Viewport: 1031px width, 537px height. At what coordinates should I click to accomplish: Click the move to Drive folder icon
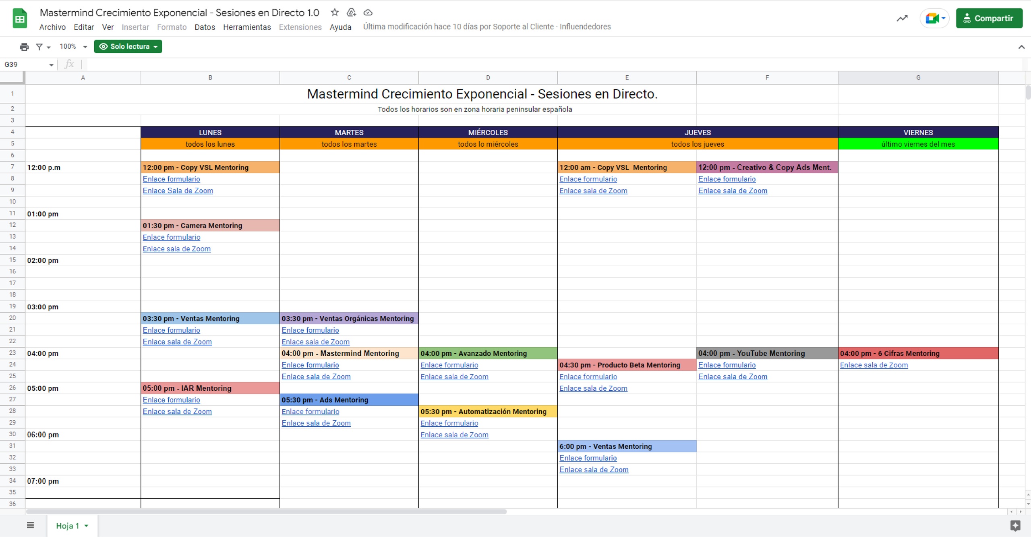point(351,12)
